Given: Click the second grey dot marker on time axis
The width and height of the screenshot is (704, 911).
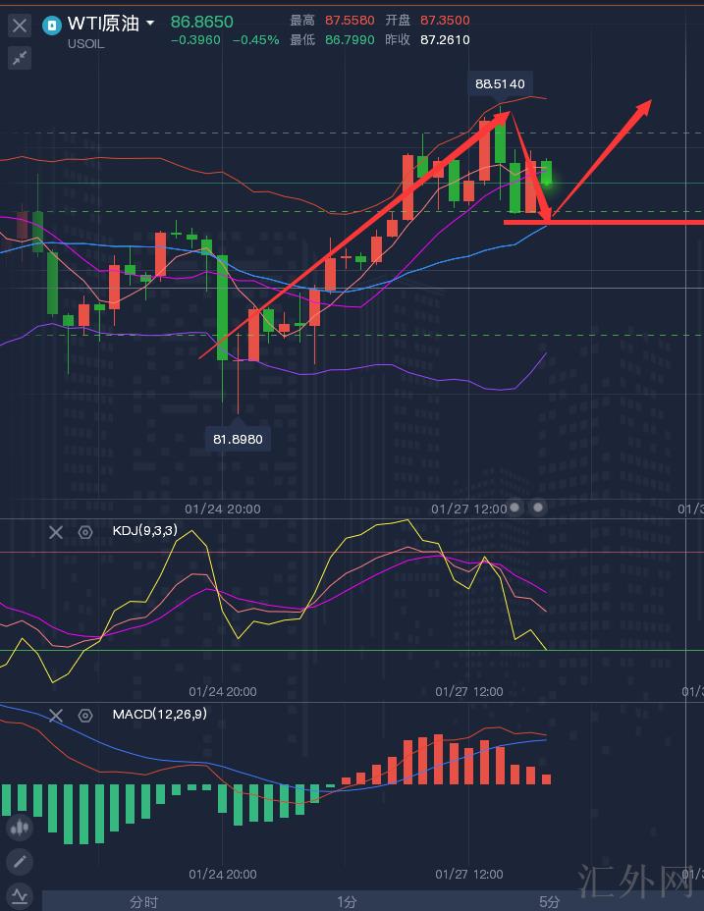Looking at the screenshot, I should coord(538,508).
